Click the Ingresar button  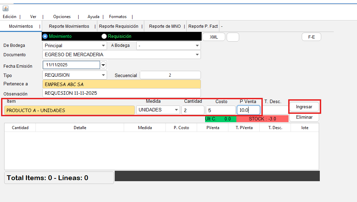coord(304,107)
